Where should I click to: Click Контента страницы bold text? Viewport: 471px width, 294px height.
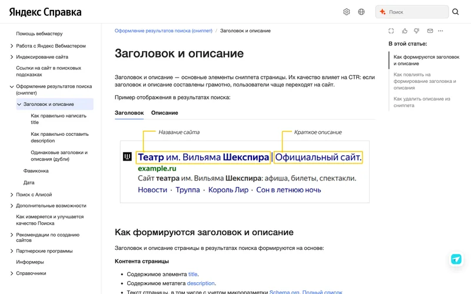click(x=142, y=261)
